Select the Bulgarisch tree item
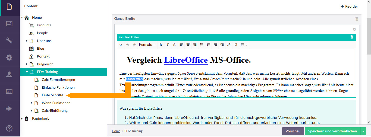The width and height of the screenshot is (371, 137). click(45, 64)
